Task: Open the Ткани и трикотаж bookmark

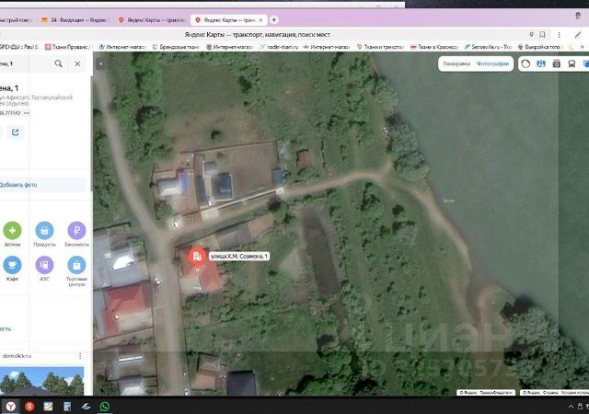Action: [380, 47]
